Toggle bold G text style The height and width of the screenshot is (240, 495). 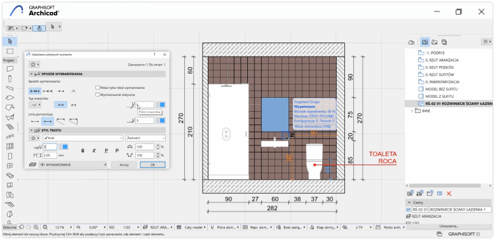coord(83,150)
